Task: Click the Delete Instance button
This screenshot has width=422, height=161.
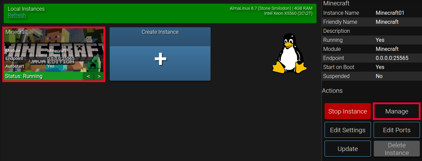Action: click(x=397, y=149)
